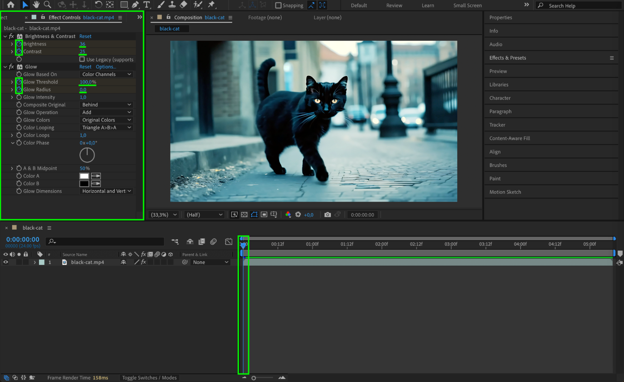Select the Horizontal Type tool
The height and width of the screenshot is (382, 624).
146,5
